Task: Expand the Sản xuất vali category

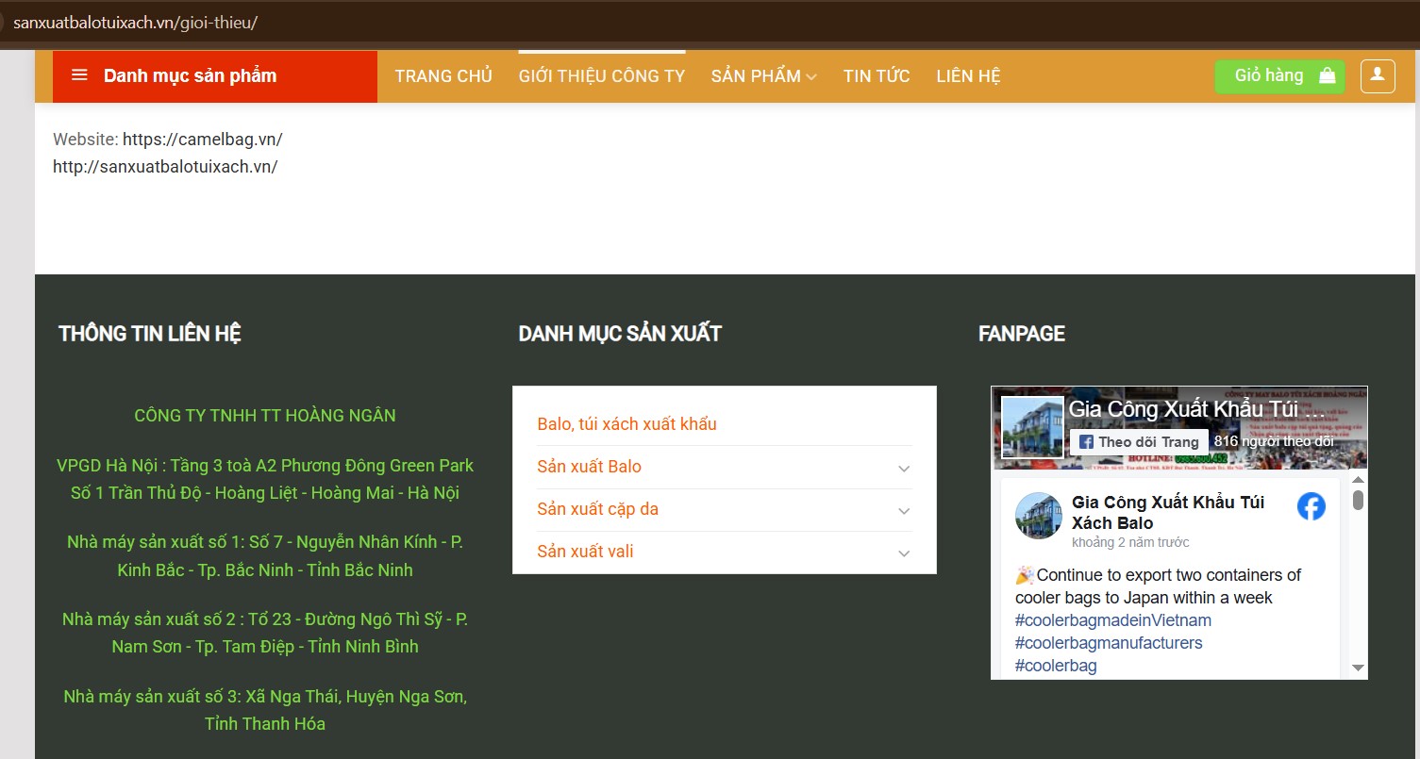Action: pos(904,553)
